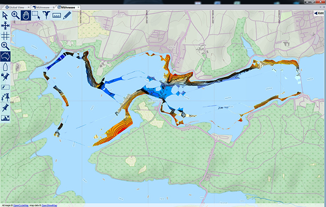The image size is (326, 207).
Task: Click the magnifier zoom tool in top toolbar
Action: pos(15,15)
